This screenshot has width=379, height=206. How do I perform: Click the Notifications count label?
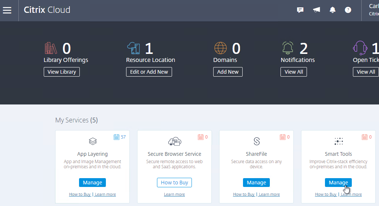297,60
